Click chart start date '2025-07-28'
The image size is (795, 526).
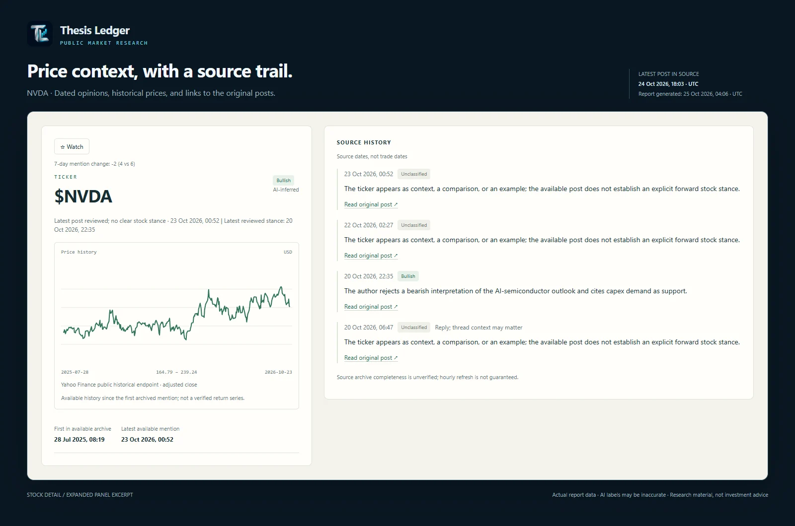[x=75, y=372]
